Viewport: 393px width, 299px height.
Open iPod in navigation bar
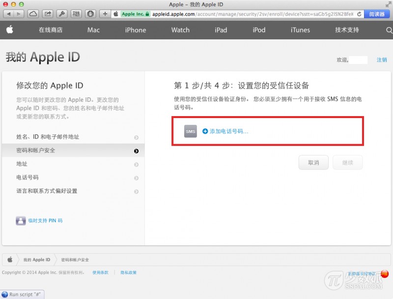[259, 30]
